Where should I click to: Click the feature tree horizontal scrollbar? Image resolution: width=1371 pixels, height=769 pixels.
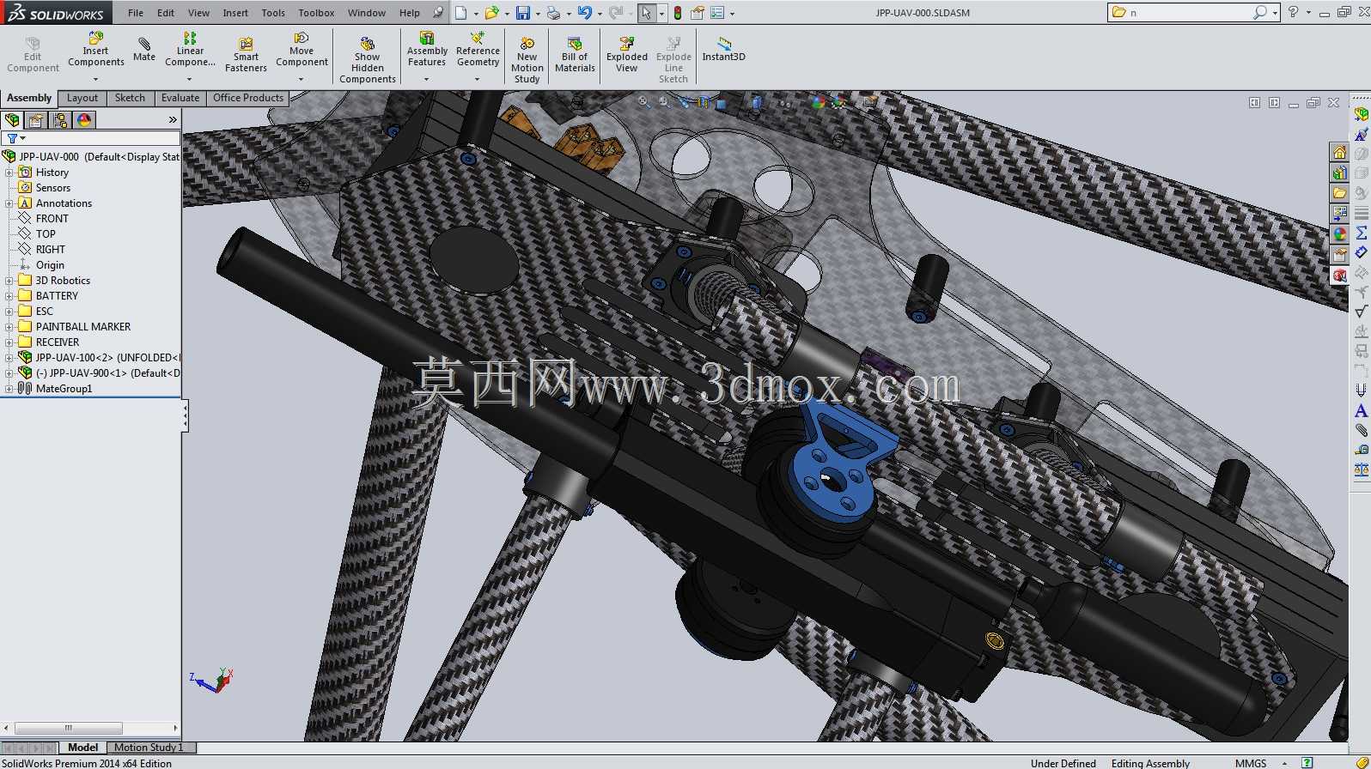(69, 728)
